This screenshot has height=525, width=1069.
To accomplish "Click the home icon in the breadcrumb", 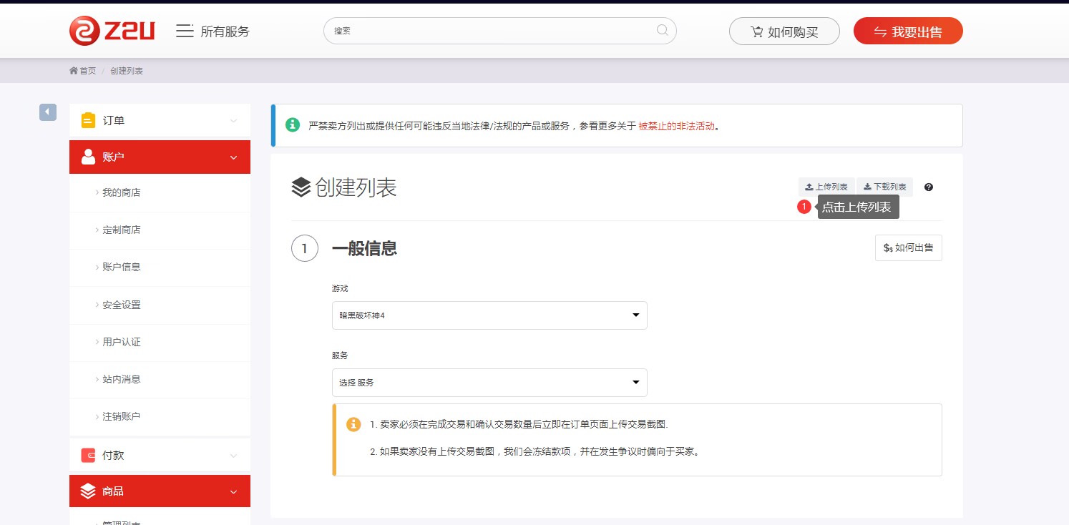I will point(74,71).
